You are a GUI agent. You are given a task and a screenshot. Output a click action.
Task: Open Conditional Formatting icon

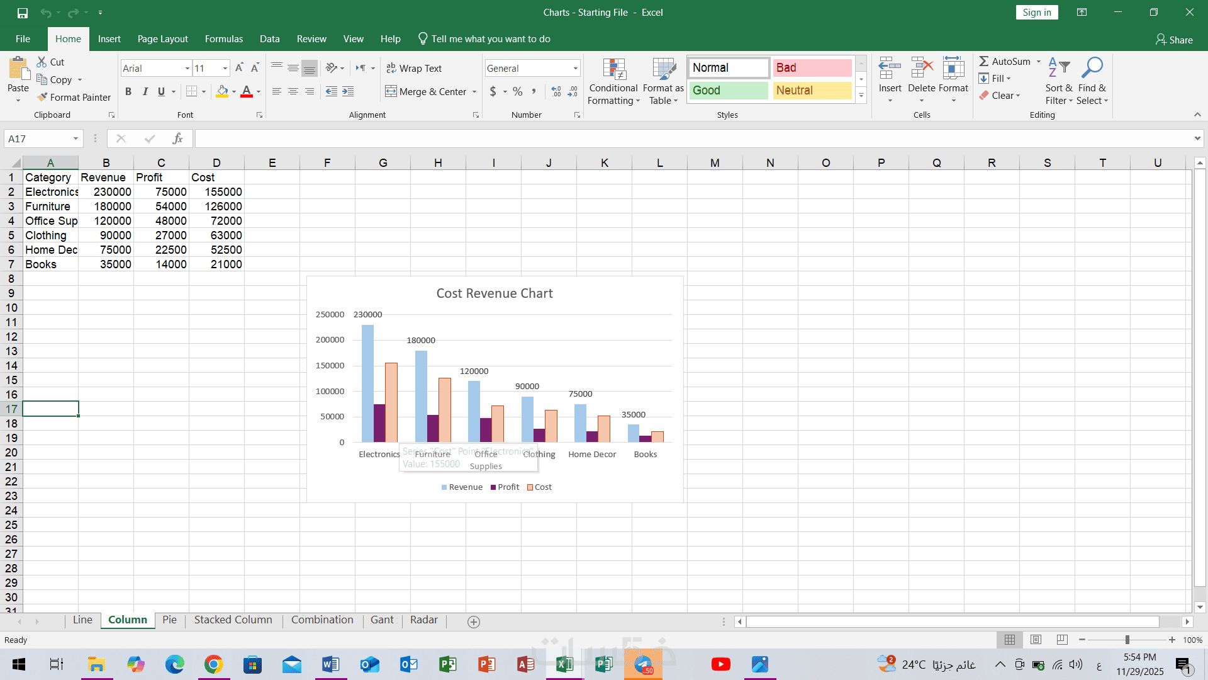pos(613,71)
